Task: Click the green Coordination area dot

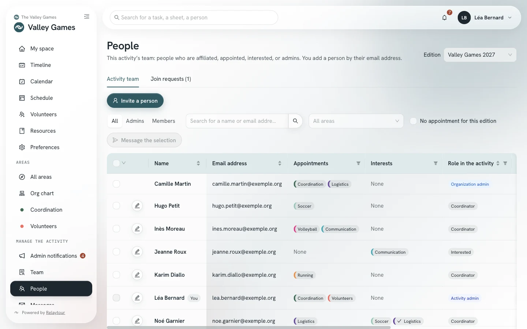Action: tap(22, 210)
